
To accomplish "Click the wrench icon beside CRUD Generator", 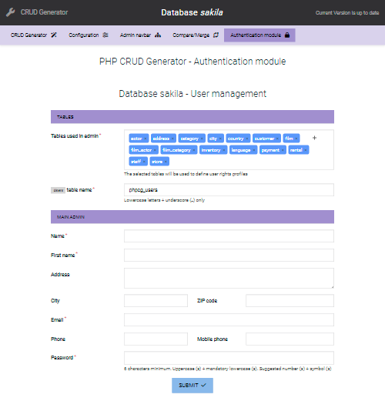I will click(11, 12).
